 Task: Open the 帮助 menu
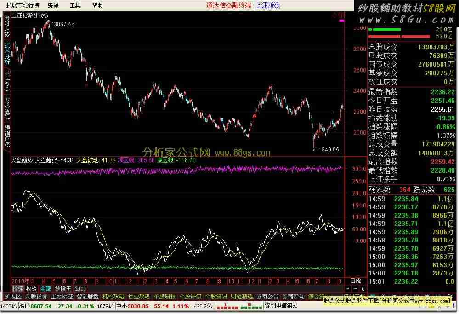pos(97,6)
